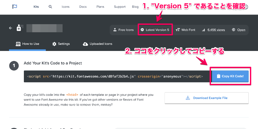The image size is (258, 129).
Task: Visit the Support page
Action: pyautogui.click(x=120, y=6)
